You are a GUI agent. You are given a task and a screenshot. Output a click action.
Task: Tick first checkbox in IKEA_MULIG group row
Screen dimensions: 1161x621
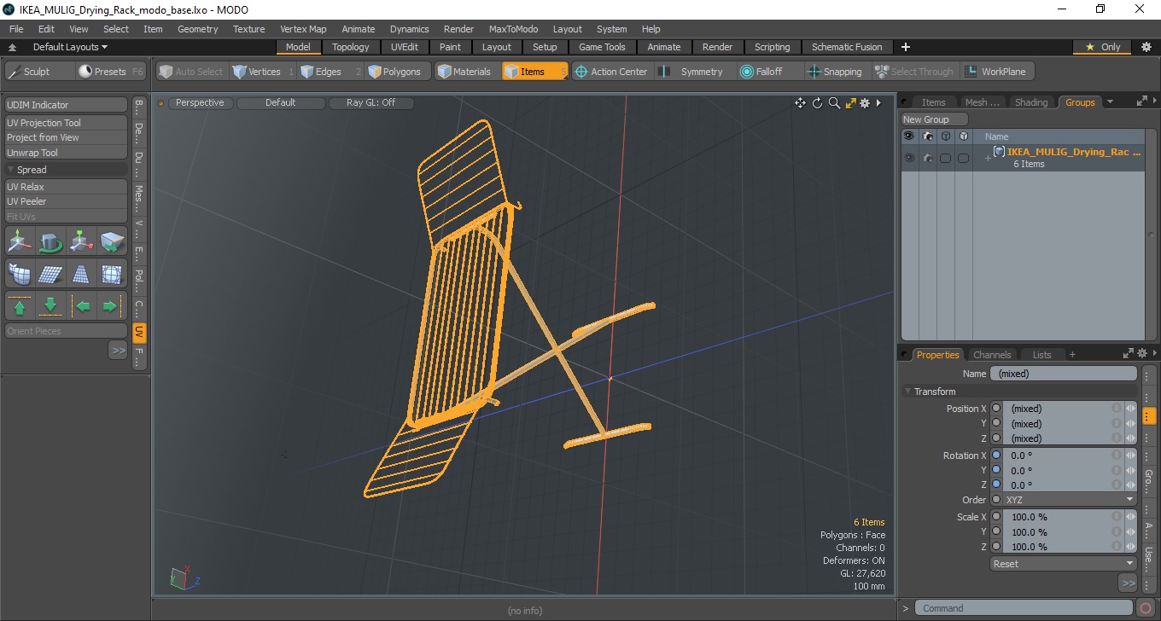945,158
